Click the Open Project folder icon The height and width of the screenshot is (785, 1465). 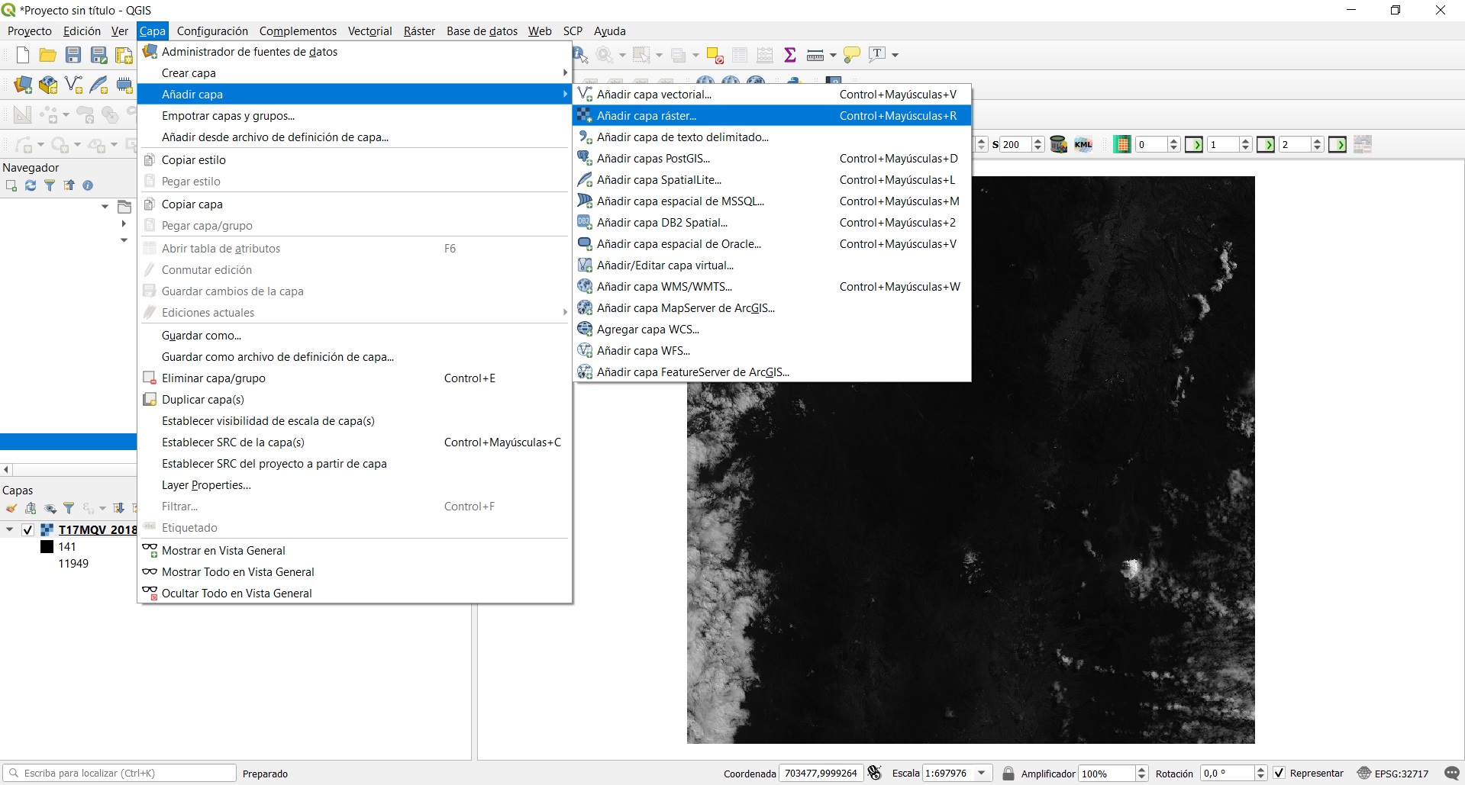click(47, 55)
